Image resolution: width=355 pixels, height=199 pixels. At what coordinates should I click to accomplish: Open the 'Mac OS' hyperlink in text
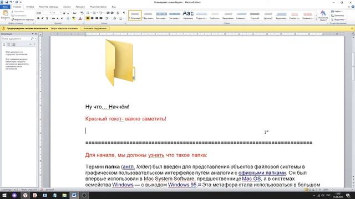[251, 179]
